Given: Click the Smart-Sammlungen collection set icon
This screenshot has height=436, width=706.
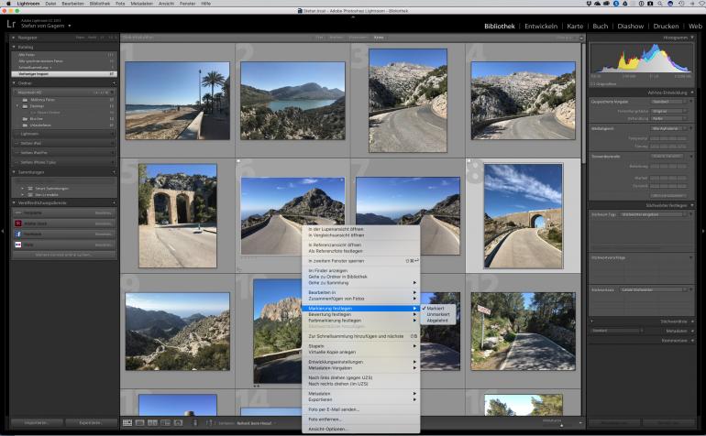Looking at the screenshot, I should (30, 189).
